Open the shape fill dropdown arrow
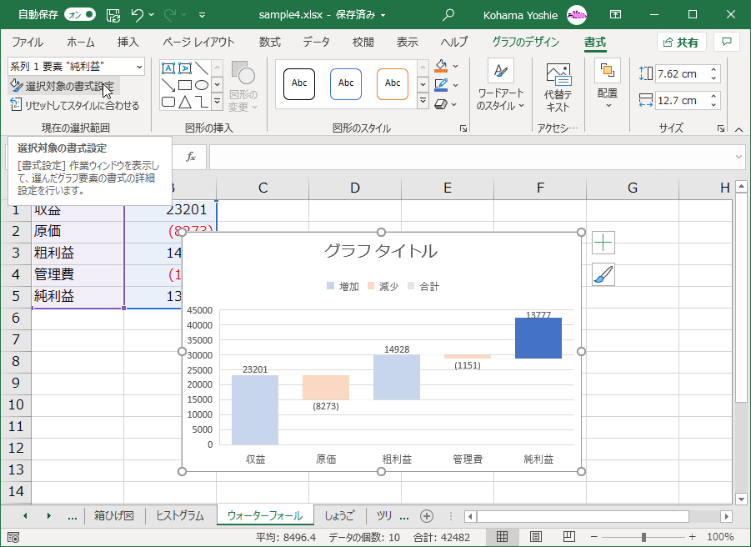This screenshot has height=547, width=751. point(455,66)
